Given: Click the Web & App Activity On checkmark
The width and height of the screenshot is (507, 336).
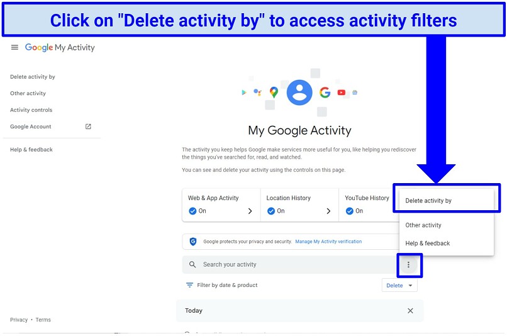Looking at the screenshot, I should tap(192, 211).
